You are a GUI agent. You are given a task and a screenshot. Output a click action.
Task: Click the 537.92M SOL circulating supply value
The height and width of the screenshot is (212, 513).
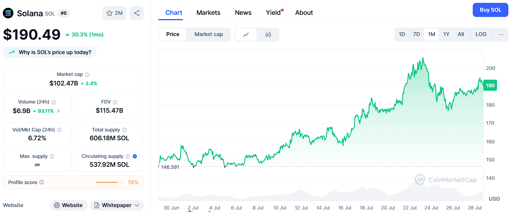pos(110,165)
